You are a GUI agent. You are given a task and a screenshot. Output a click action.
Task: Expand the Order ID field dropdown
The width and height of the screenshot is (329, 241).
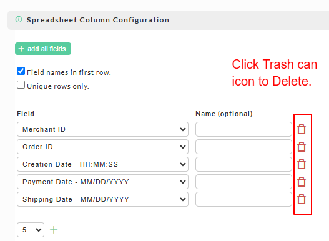[x=102, y=147]
